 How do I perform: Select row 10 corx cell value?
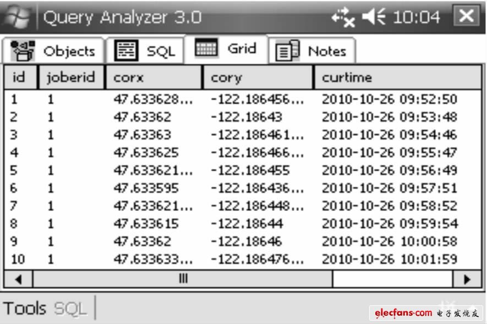152,259
